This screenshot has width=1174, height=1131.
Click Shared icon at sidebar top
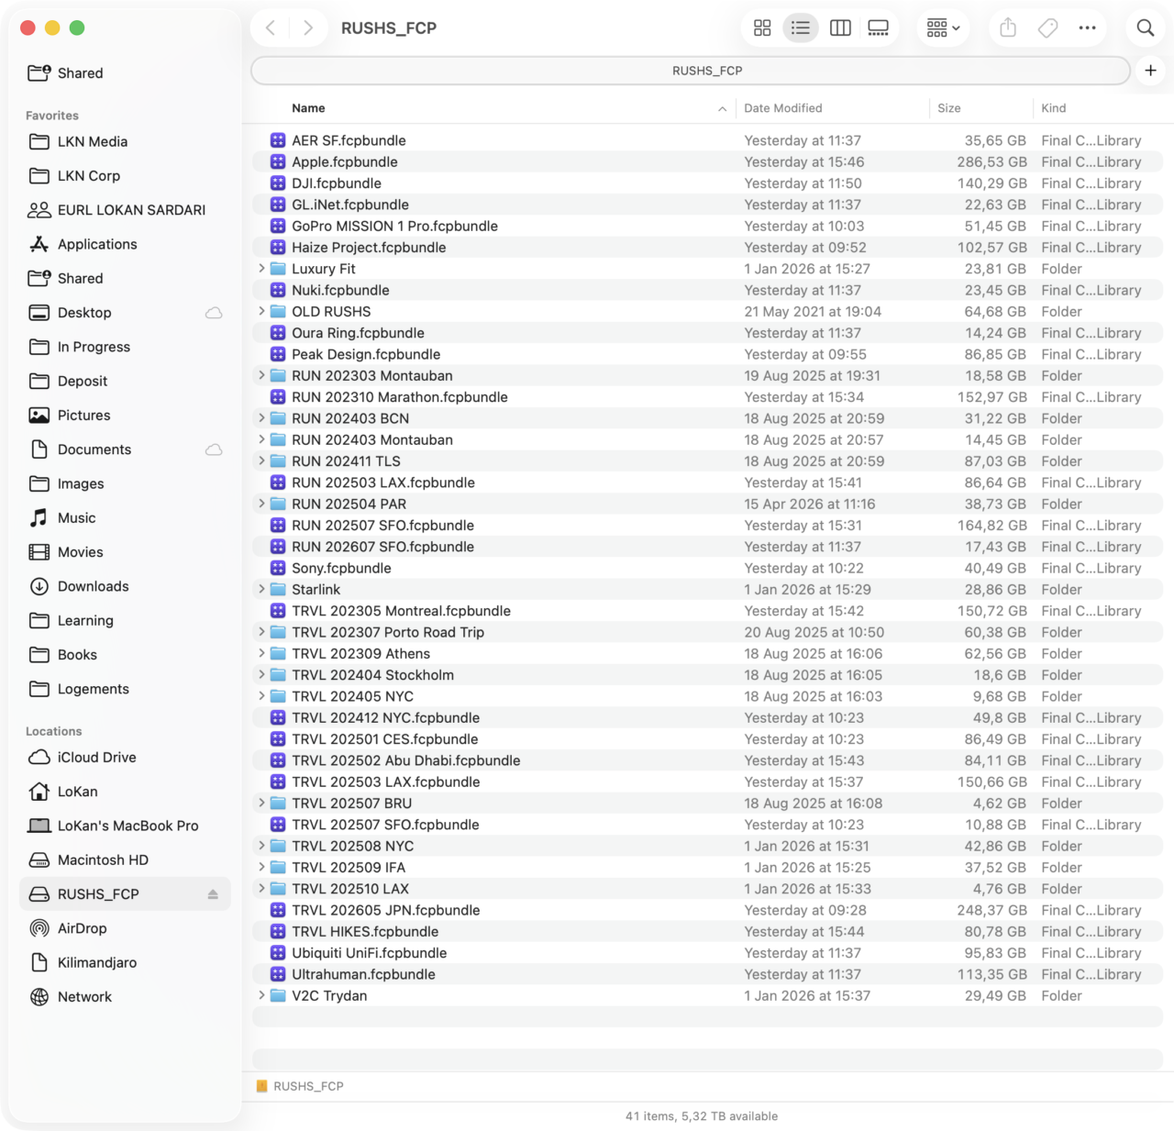click(x=39, y=73)
